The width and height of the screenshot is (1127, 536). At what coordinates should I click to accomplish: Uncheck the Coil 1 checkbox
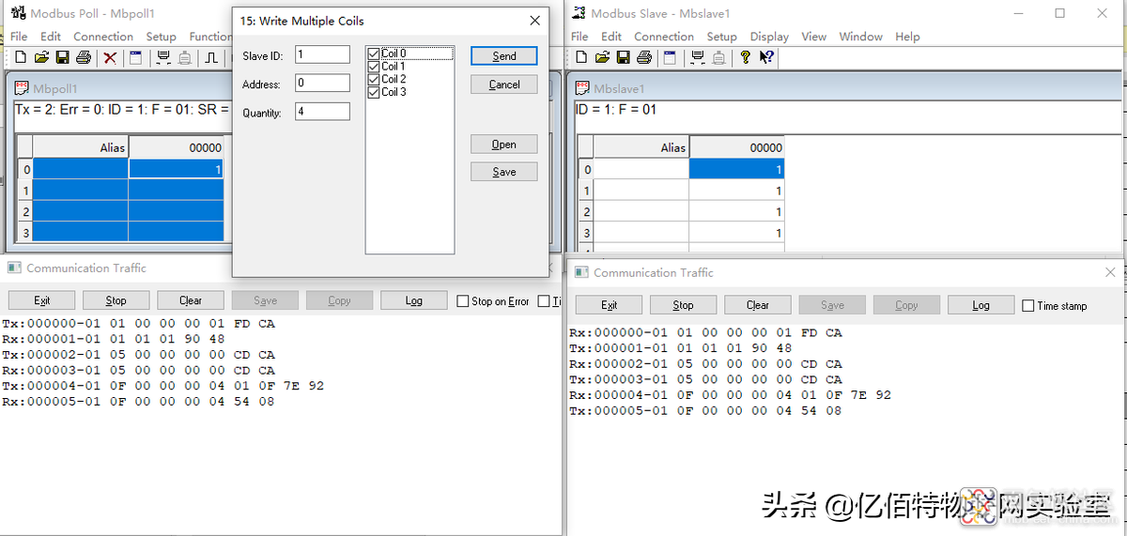coord(374,67)
